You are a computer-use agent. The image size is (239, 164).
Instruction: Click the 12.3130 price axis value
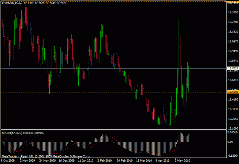pyautogui.click(x=233, y=109)
